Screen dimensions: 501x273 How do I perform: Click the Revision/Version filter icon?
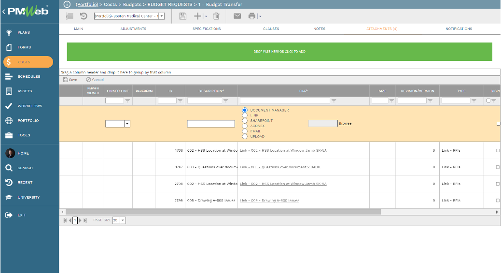click(x=431, y=101)
